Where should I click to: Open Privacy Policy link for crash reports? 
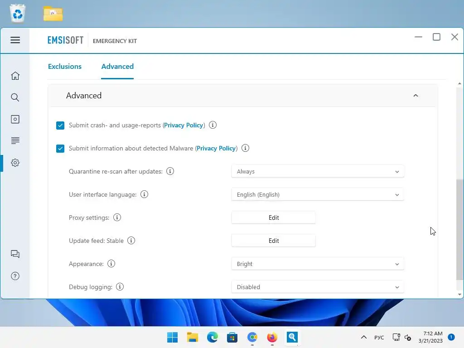coord(184,125)
